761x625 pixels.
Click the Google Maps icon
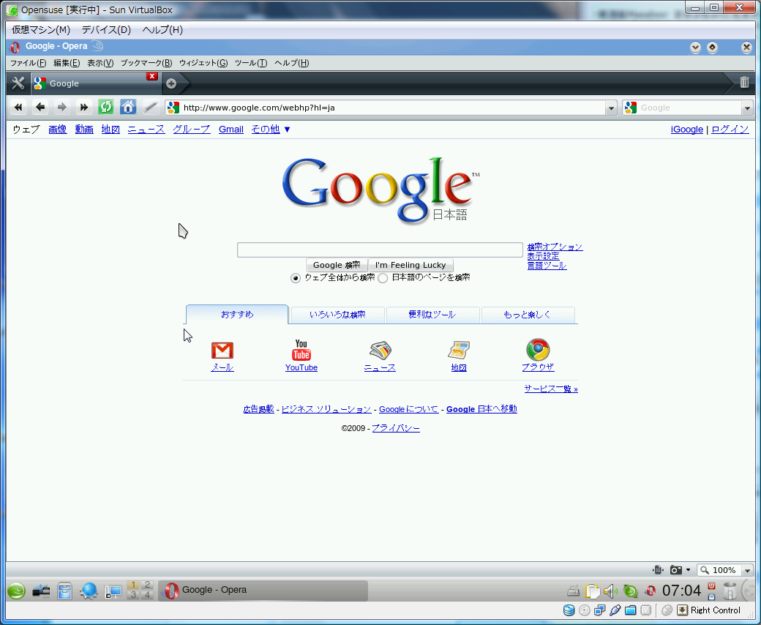click(459, 350)
